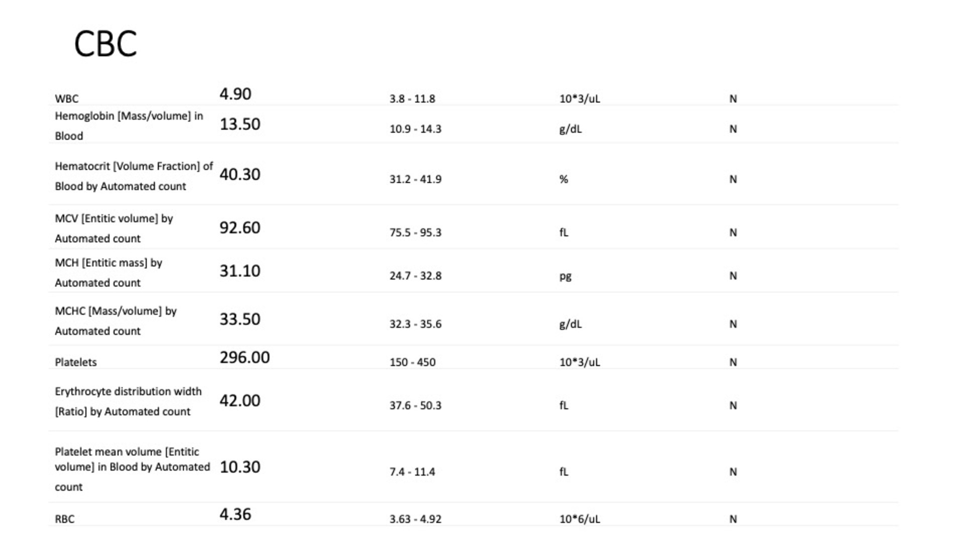The height and width of the screenshot is (542, 965).
Task: Click the Hemoglobin reference range 10.9 - 14.3
Action: pyautogui.click(x=415, y=129)
